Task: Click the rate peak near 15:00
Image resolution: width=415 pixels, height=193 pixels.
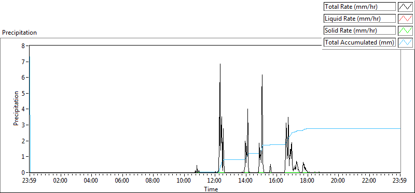Action: 262,75
